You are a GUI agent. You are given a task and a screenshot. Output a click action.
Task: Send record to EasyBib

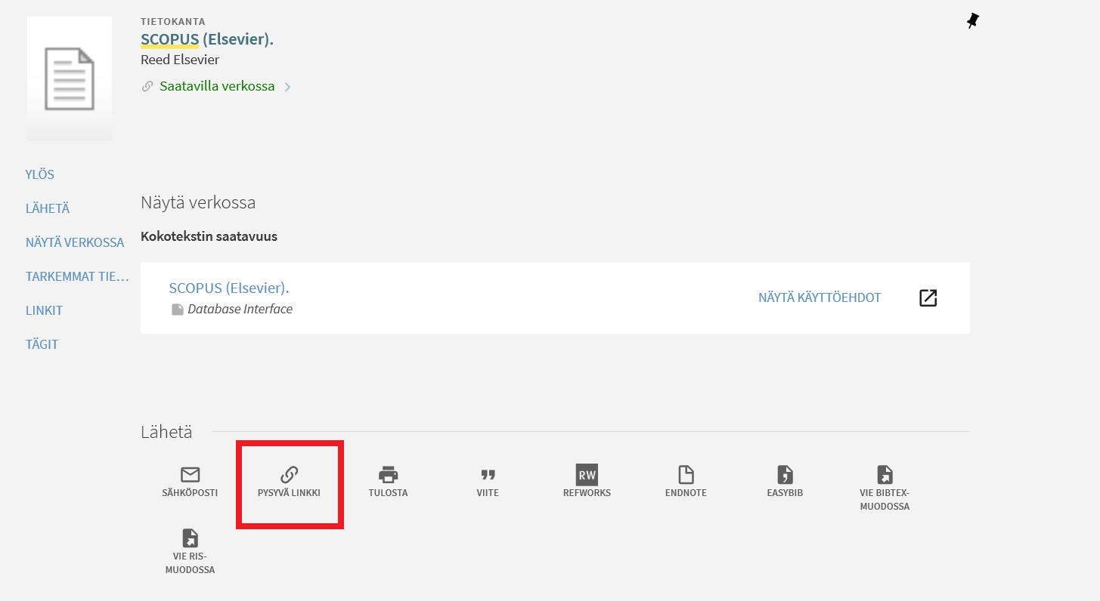click(x=785, y=482)
